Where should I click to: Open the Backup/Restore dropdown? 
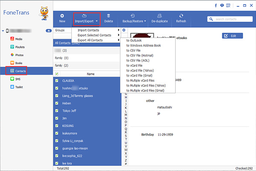[134, 19]
